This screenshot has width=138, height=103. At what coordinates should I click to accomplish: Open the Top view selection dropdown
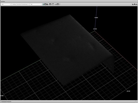tap(36, 4)
